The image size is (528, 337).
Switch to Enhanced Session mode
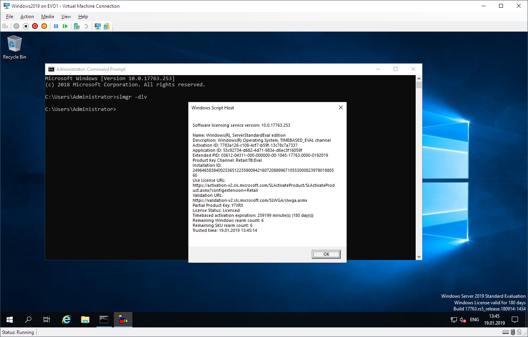[98, 26]
